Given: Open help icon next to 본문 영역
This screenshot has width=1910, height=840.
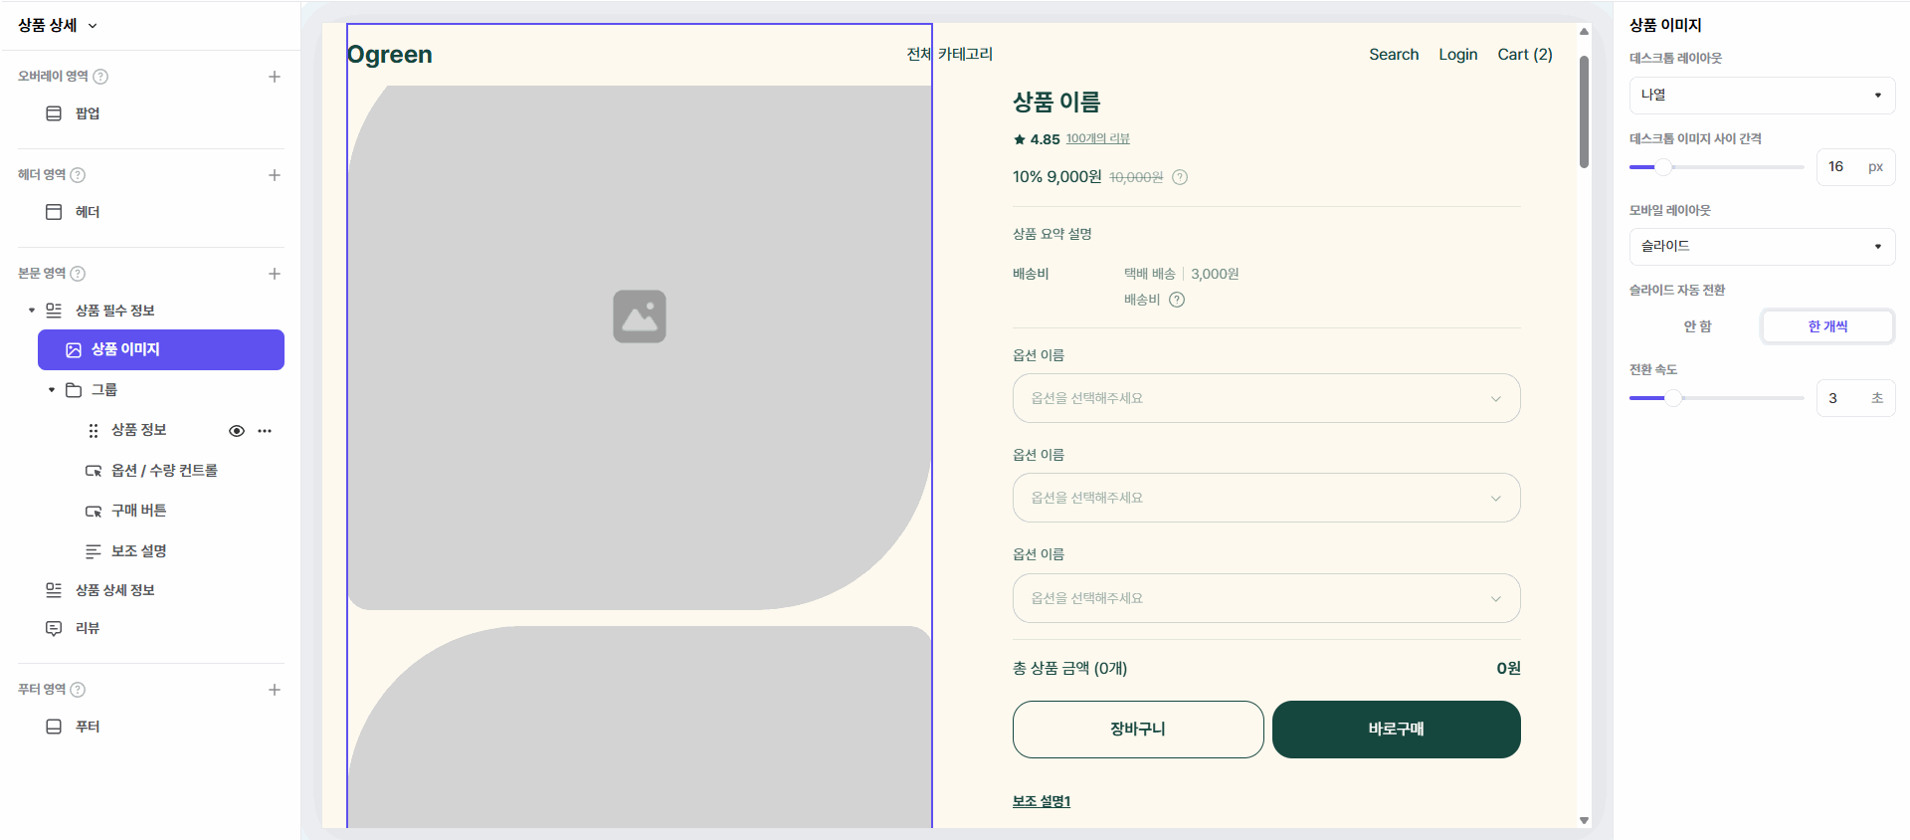Looking at the screenshot, I should pyautogui.click(x=78, y=274).
